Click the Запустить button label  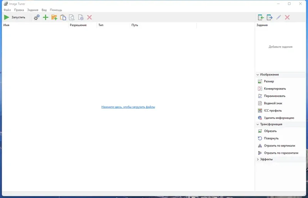(18, 17)
